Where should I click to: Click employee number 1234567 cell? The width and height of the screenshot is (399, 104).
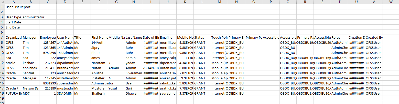pyautogui.click(x=48, y=42)
